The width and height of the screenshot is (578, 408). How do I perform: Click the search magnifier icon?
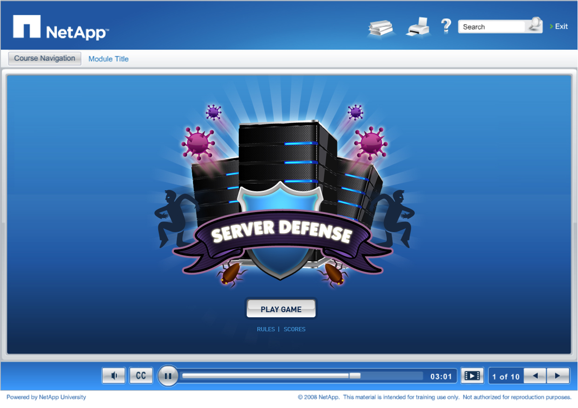point(535,25)
